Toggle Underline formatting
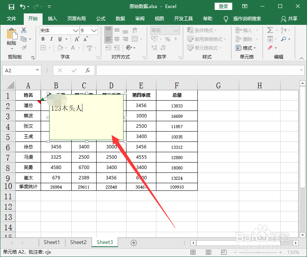 click(60, 39)
